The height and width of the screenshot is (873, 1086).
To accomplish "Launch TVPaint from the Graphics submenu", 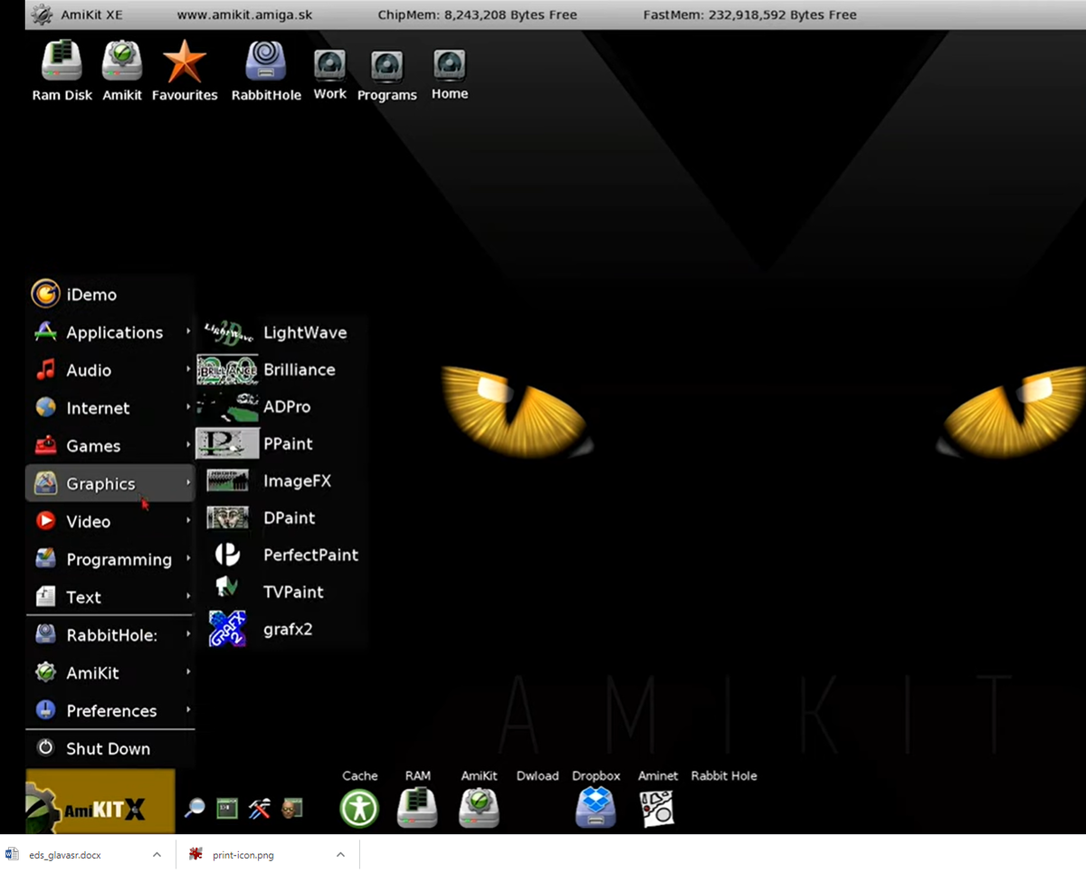I will tap(281, 592).
